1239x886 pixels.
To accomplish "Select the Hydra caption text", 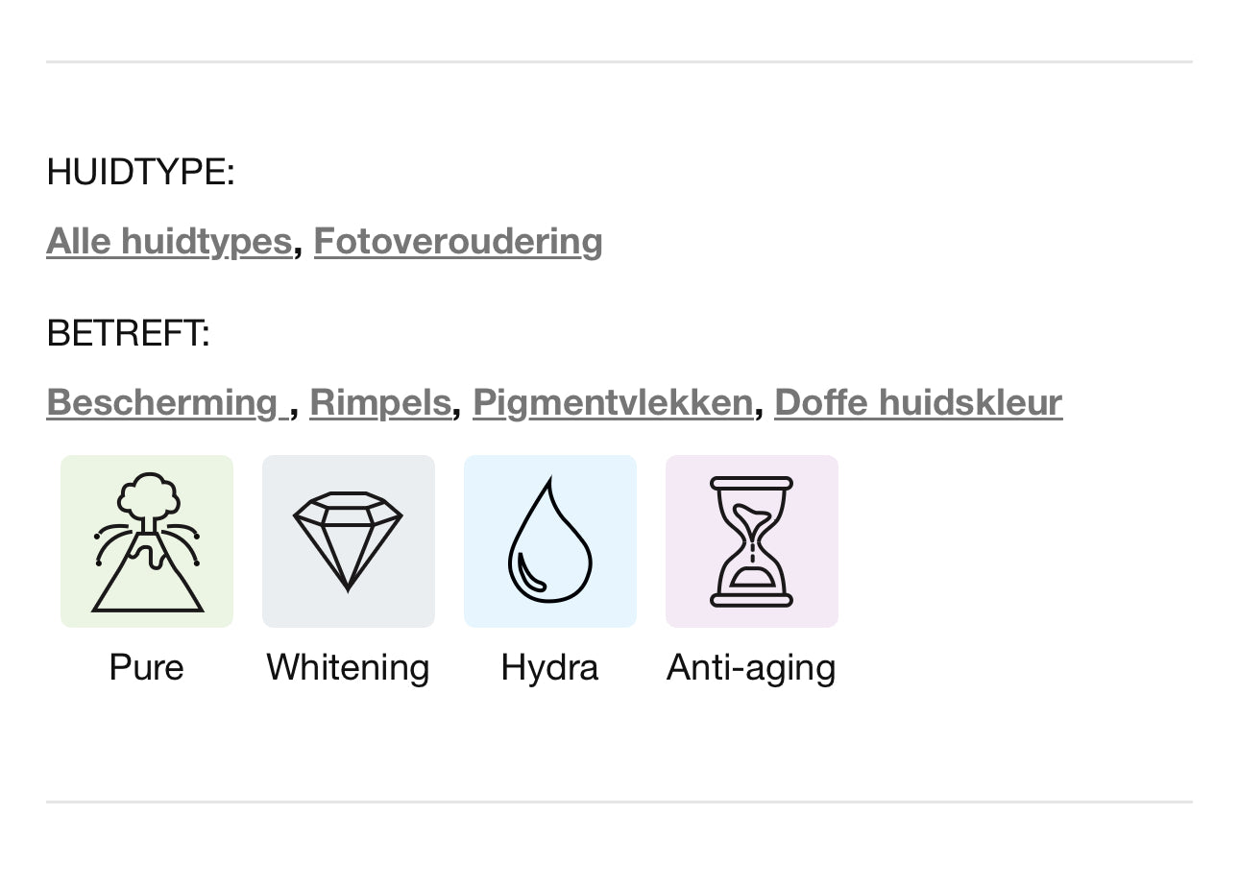I will tap(549, 667).
